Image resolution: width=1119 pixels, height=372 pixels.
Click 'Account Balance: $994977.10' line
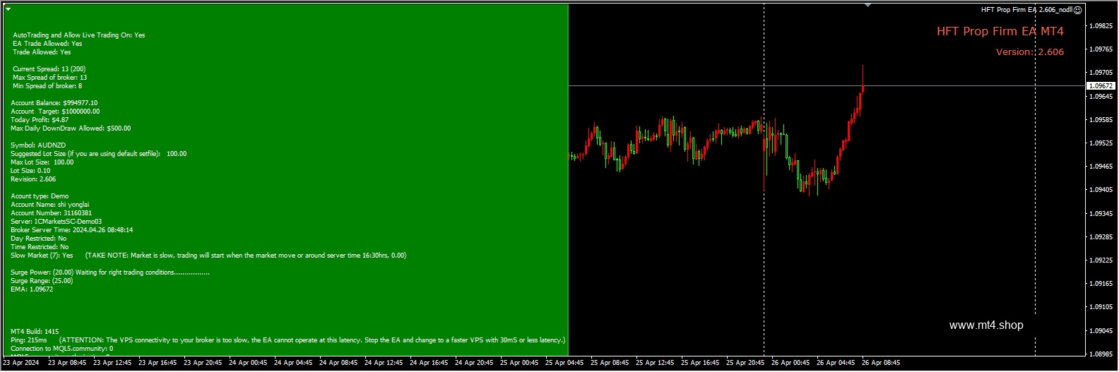54,103
